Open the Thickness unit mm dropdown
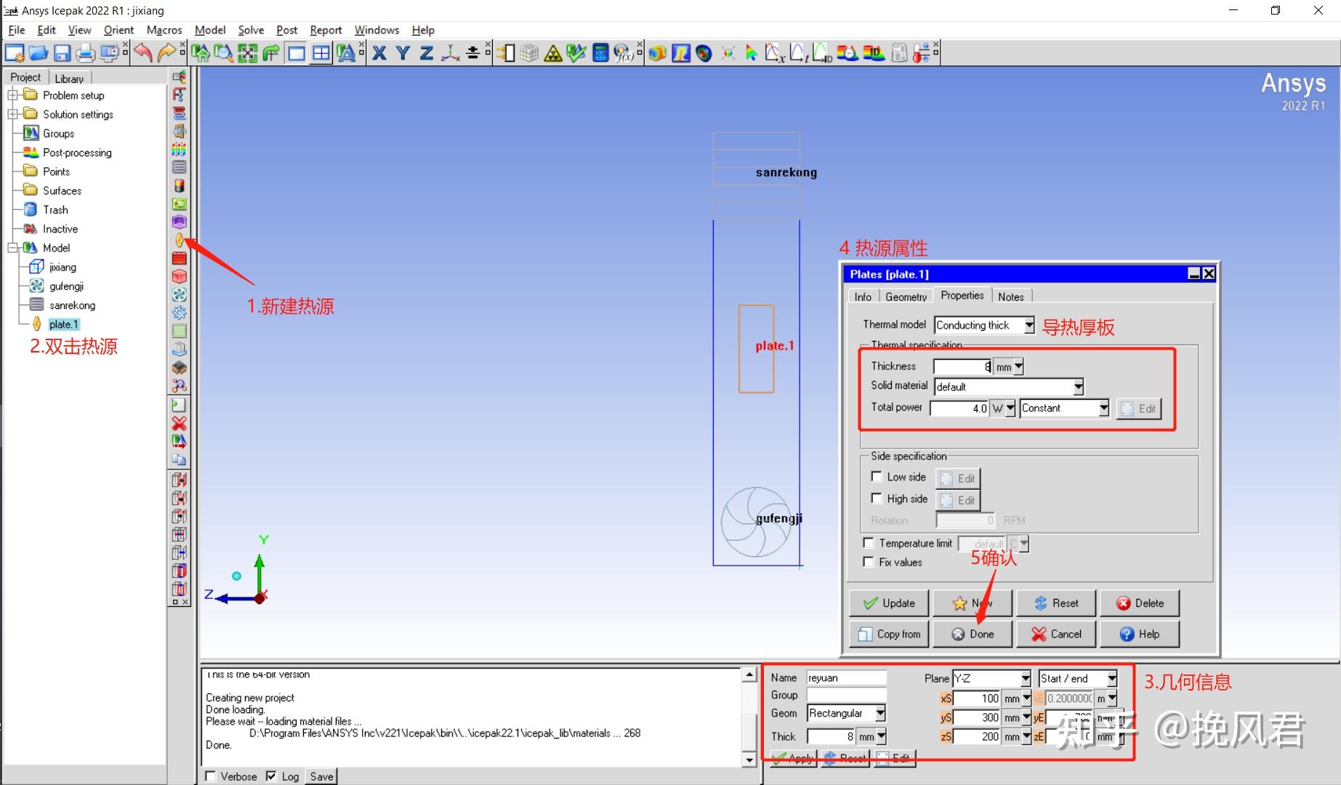This screenshot has height=785, width=1341. point(1018,367)
